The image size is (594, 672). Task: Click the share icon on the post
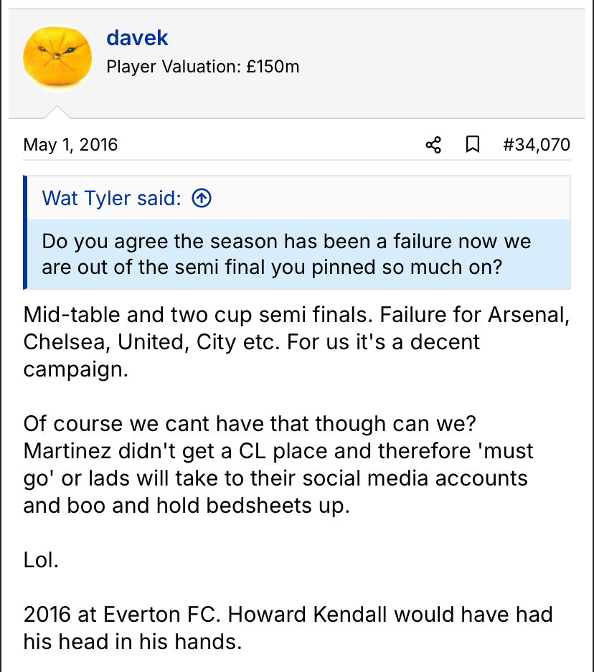[433, 145]
